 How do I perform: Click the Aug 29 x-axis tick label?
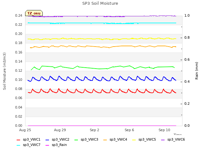[x=60, y=130]
